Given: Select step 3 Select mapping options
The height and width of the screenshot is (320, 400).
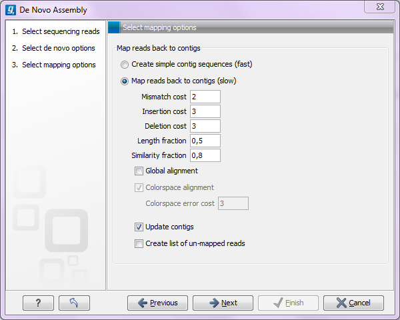Looking at the screenshot, I should click(59, 65).
